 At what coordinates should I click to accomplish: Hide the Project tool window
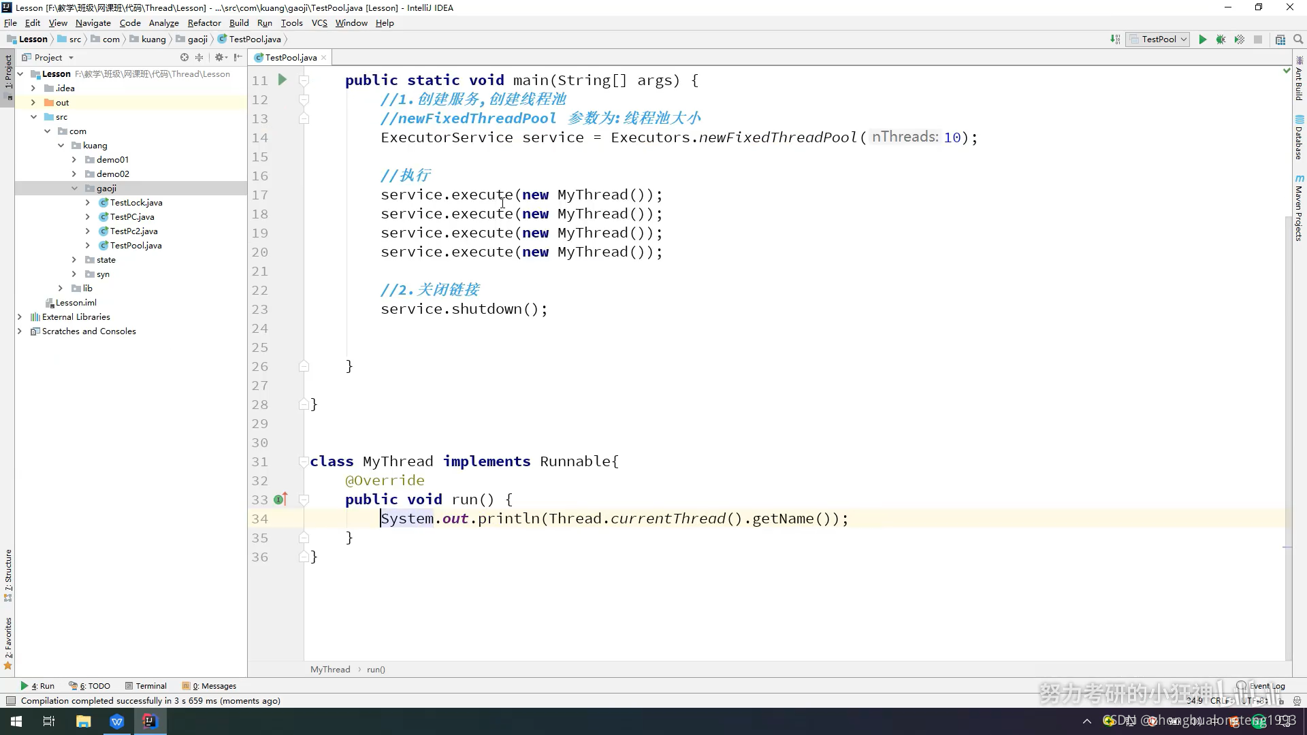[x=238, y=58]
